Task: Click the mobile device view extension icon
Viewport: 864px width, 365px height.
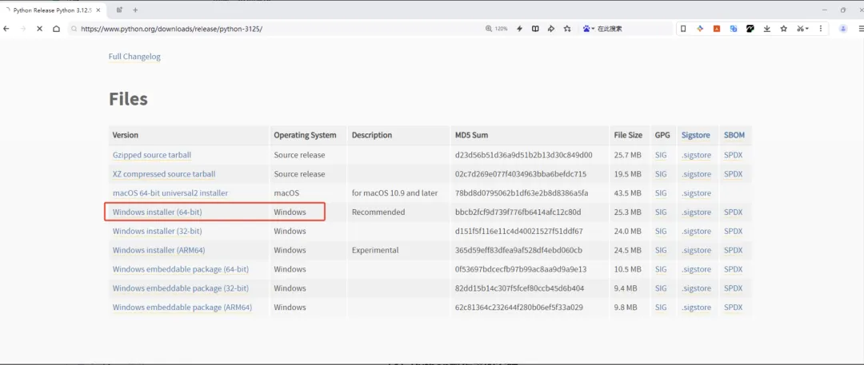Action: point(683,29)
